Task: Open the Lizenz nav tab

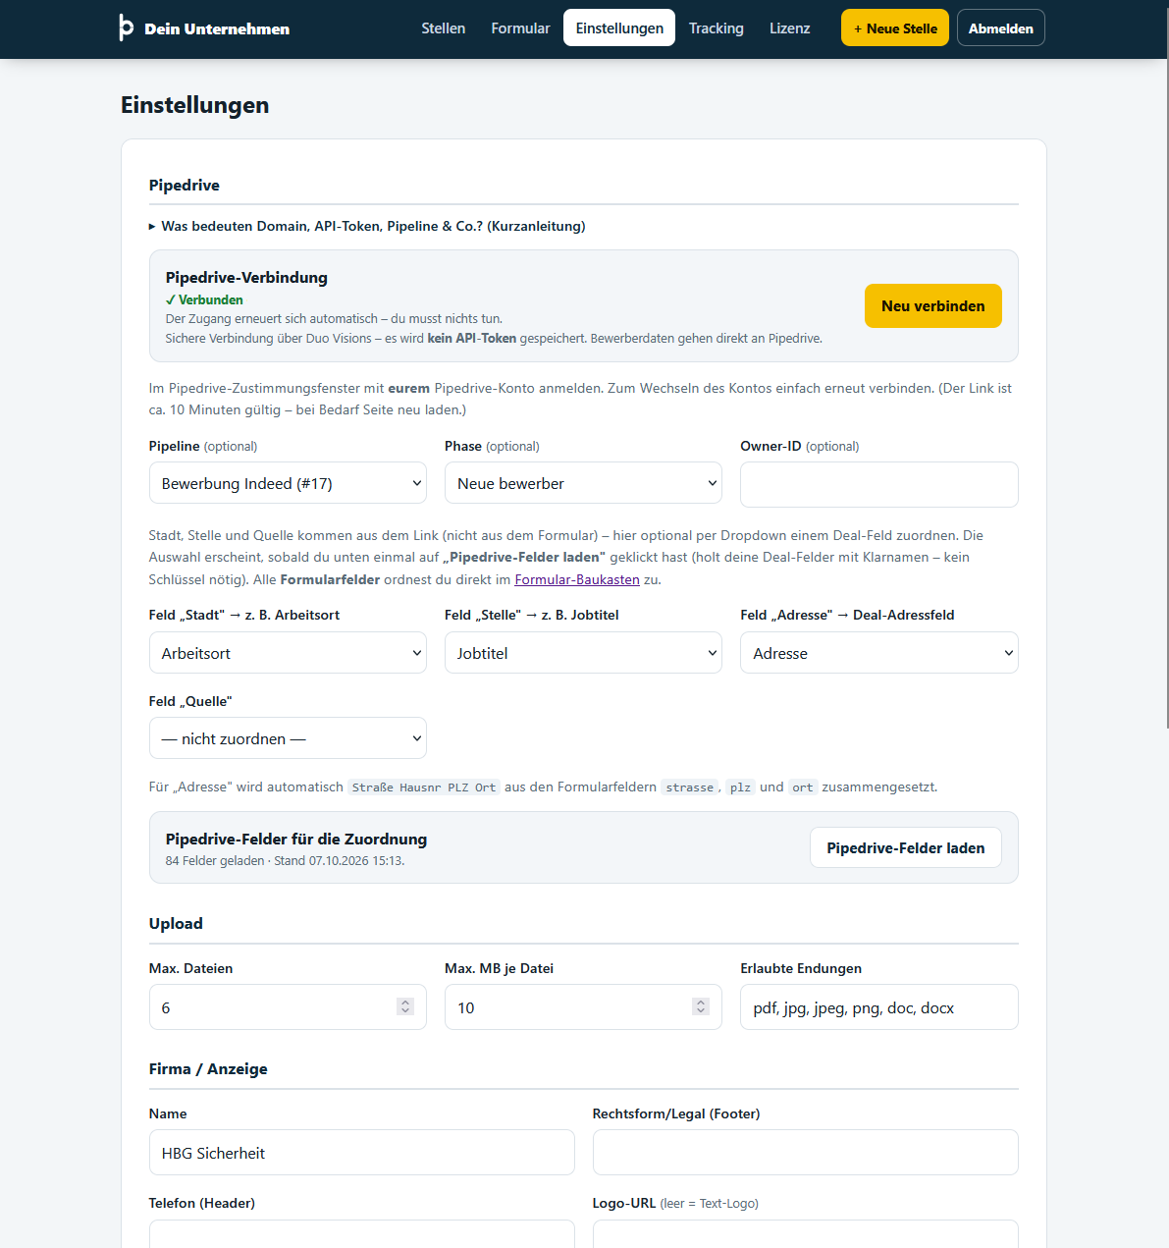Action: point(790,28)
